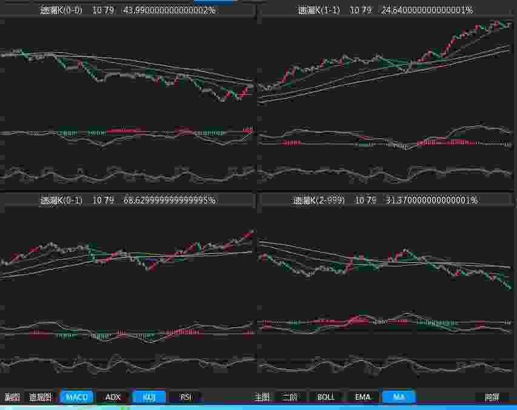Click the 同屏 button
The width and height of the screenshot is (517, 410).
492,397
